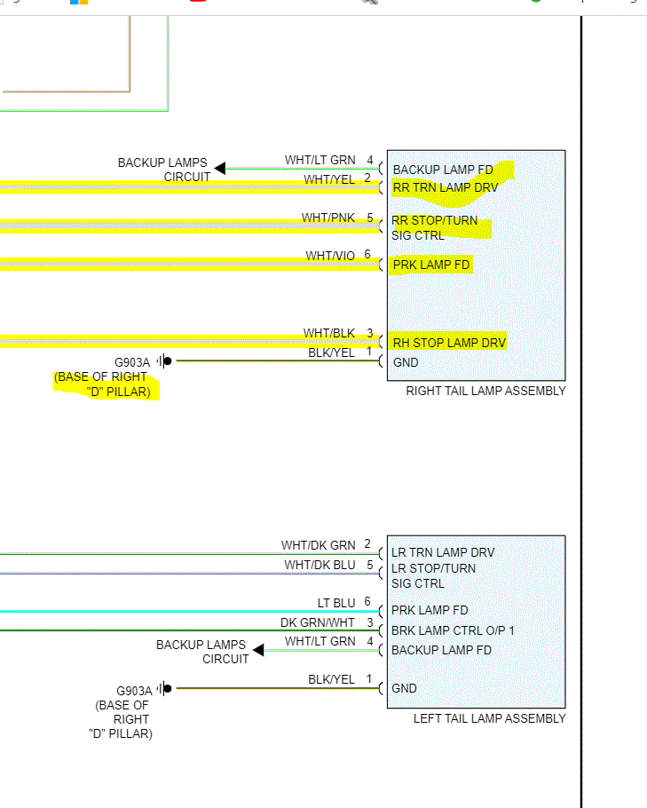Click BACKUP LAMP FD in right tail lamp box

[x=443, y=170]
